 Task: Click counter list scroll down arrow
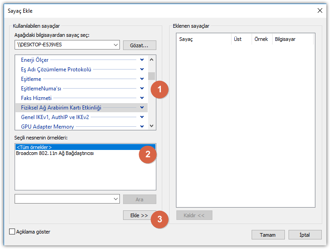(151, 126)
